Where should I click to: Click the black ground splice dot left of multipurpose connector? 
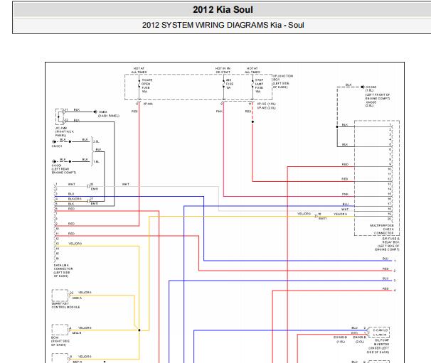(337, 126)
